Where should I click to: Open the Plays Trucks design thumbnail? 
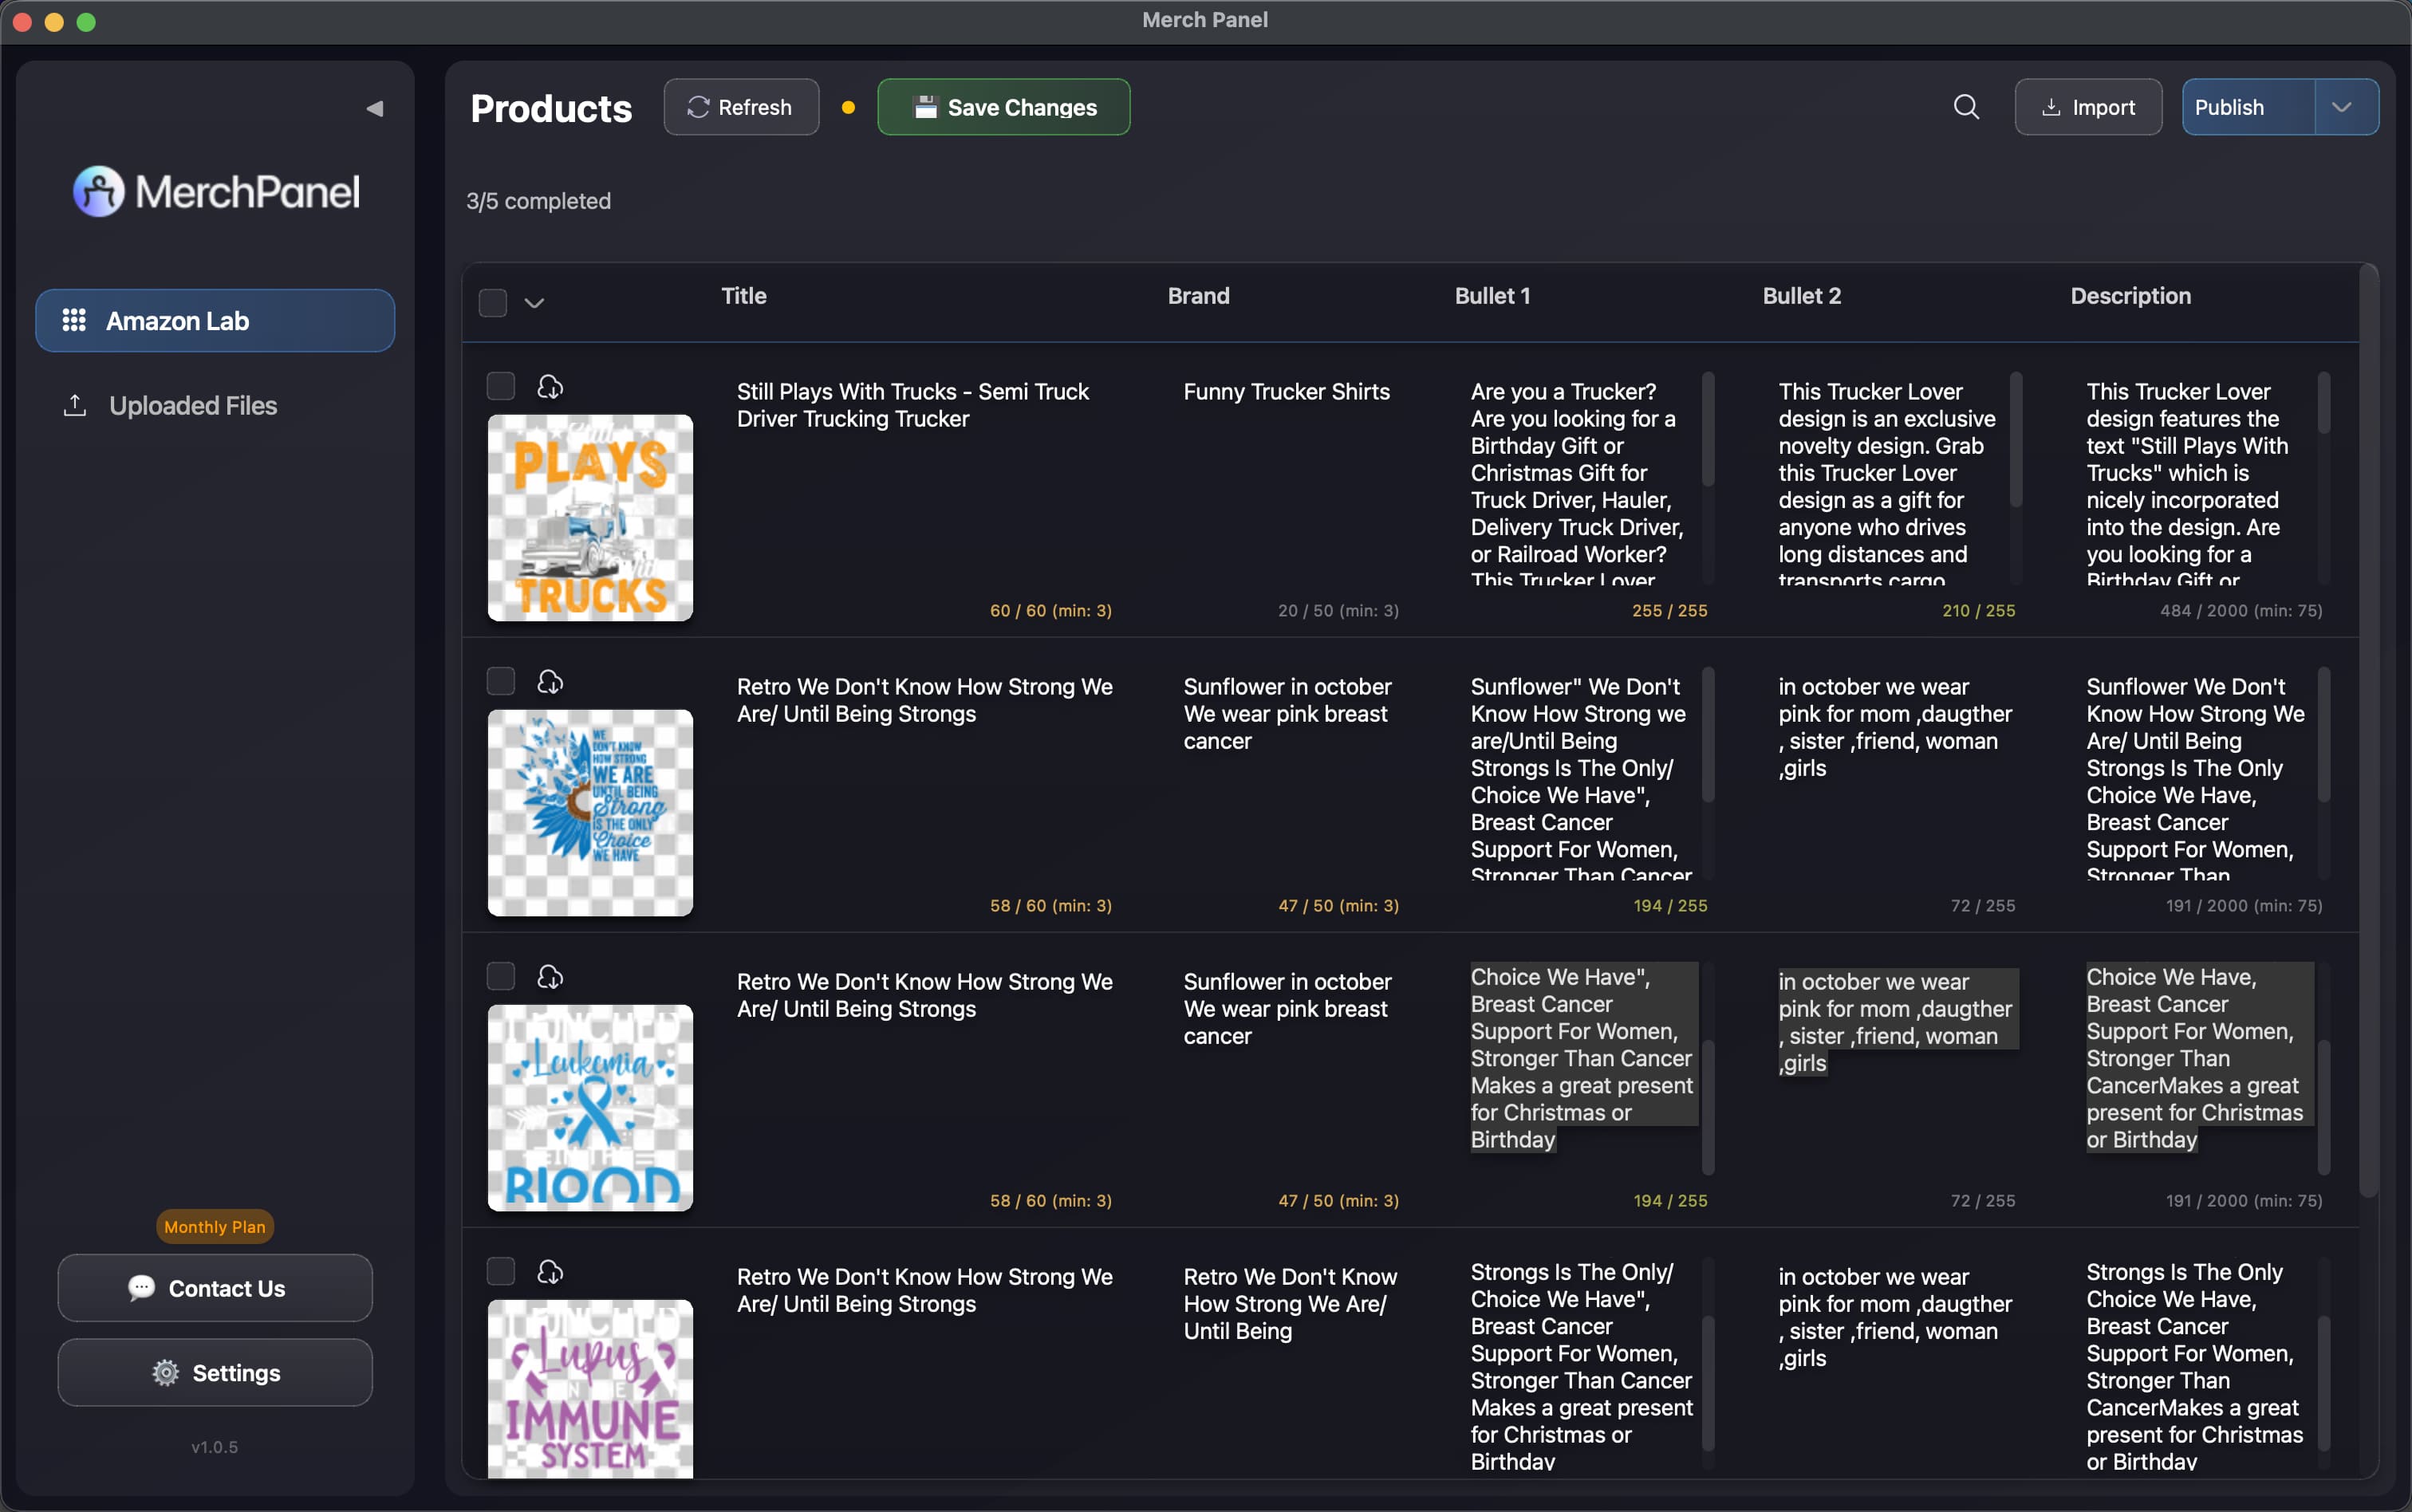click(590, 518)
